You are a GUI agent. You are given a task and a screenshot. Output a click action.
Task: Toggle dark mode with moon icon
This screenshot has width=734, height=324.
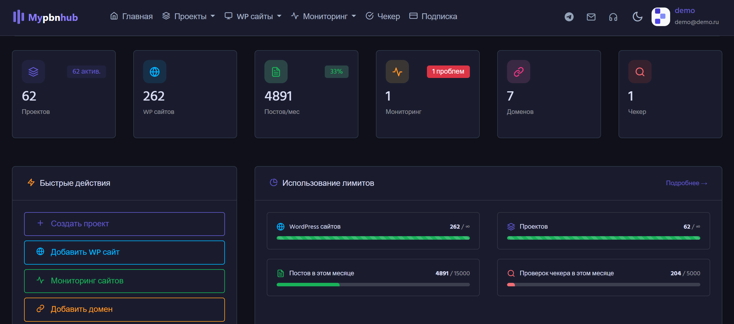(637, 17)
